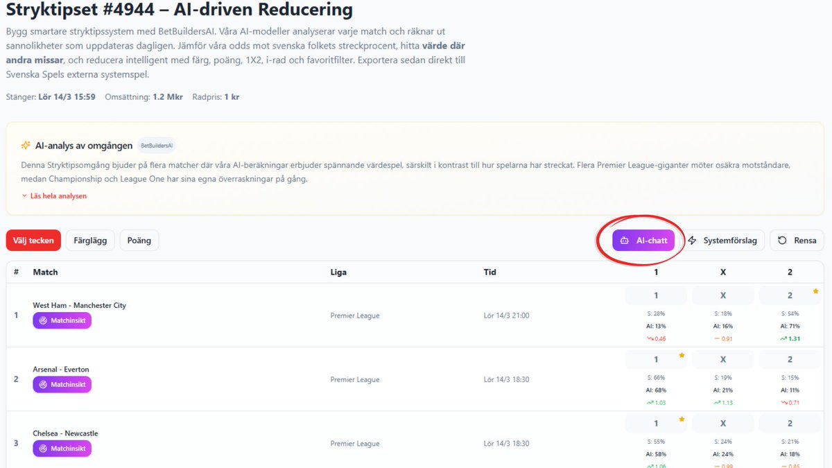Pick sign 1 for Arsenal - Everton

tap(656, 359)
